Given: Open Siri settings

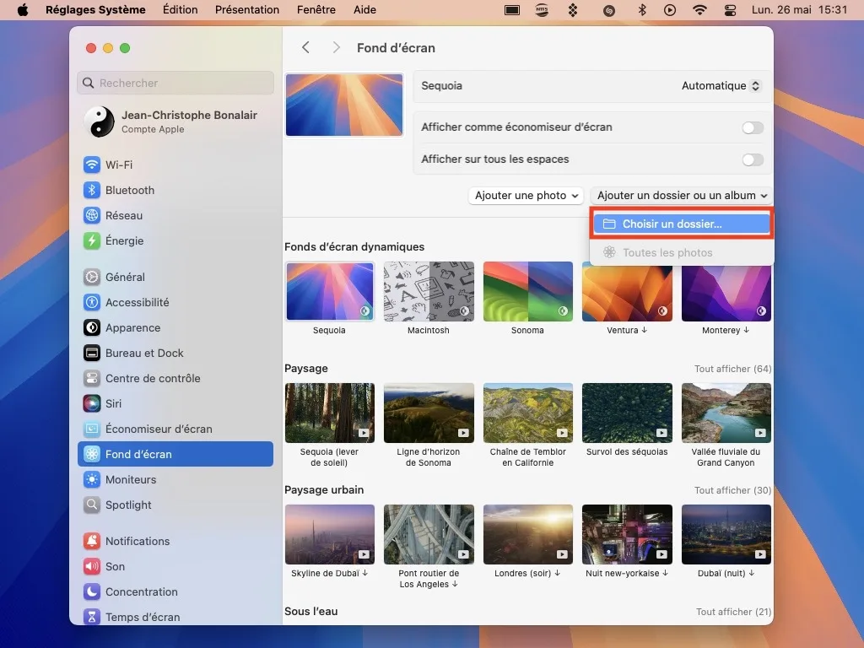Looking at the screenshot, I should [175, 403].
